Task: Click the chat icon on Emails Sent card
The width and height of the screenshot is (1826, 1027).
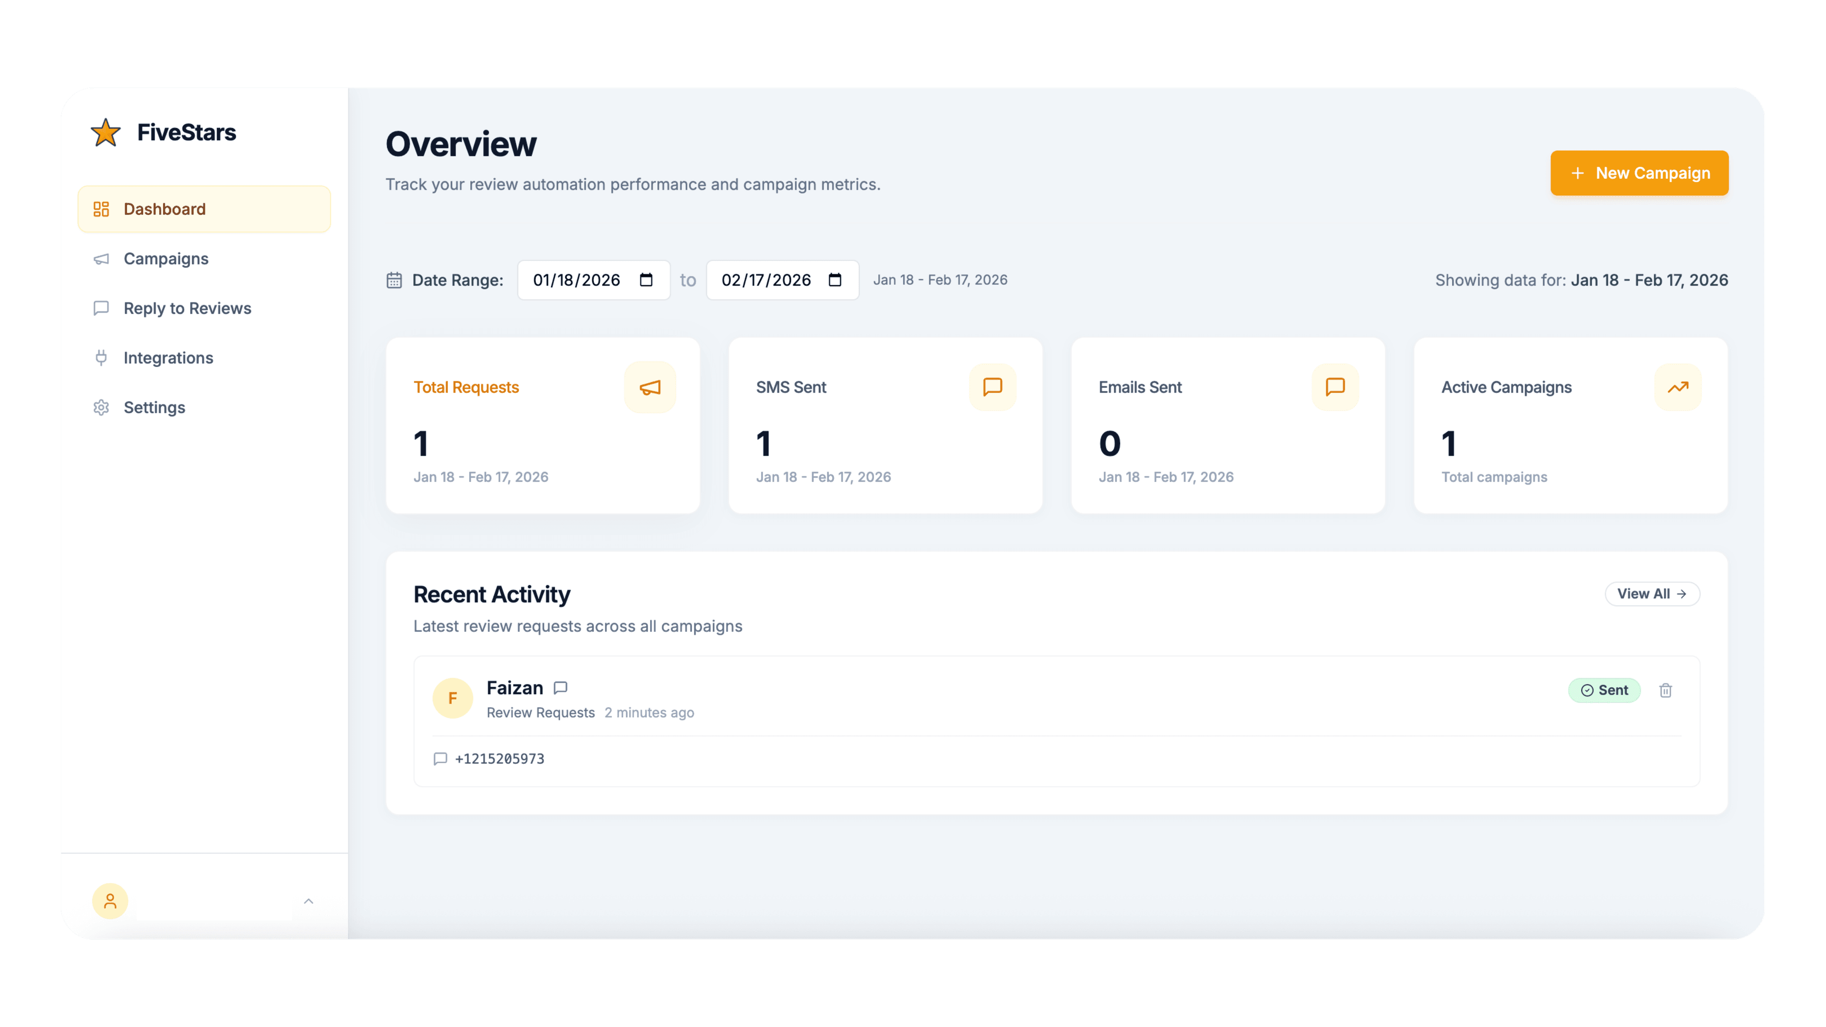Action: (1335, 387)
